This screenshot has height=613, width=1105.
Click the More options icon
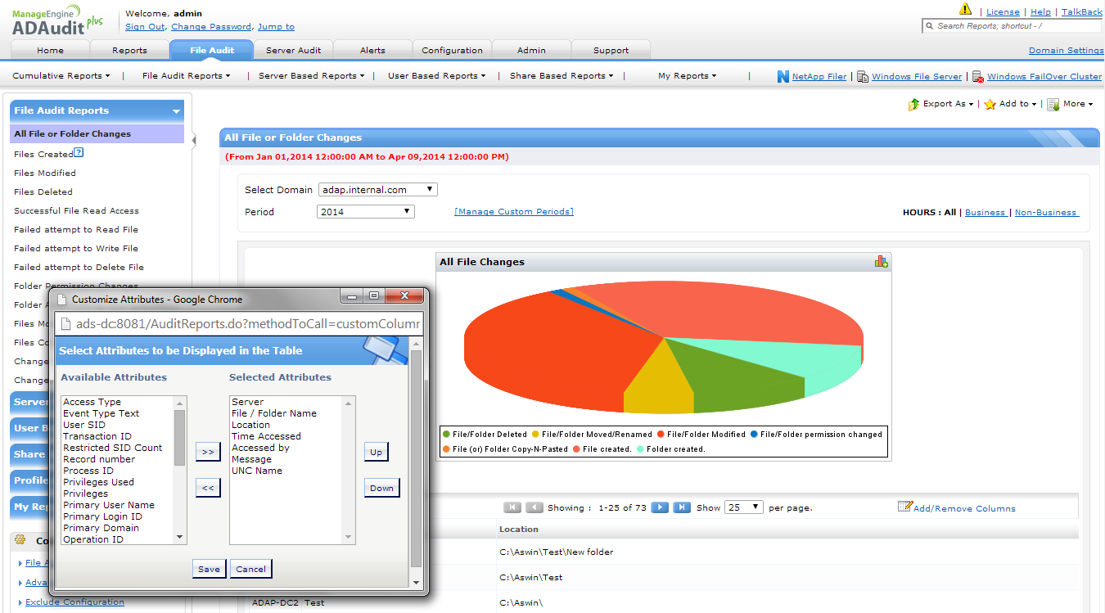pos(1053,104)
